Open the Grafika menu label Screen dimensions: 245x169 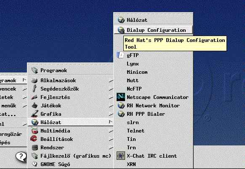pos(51,114)
